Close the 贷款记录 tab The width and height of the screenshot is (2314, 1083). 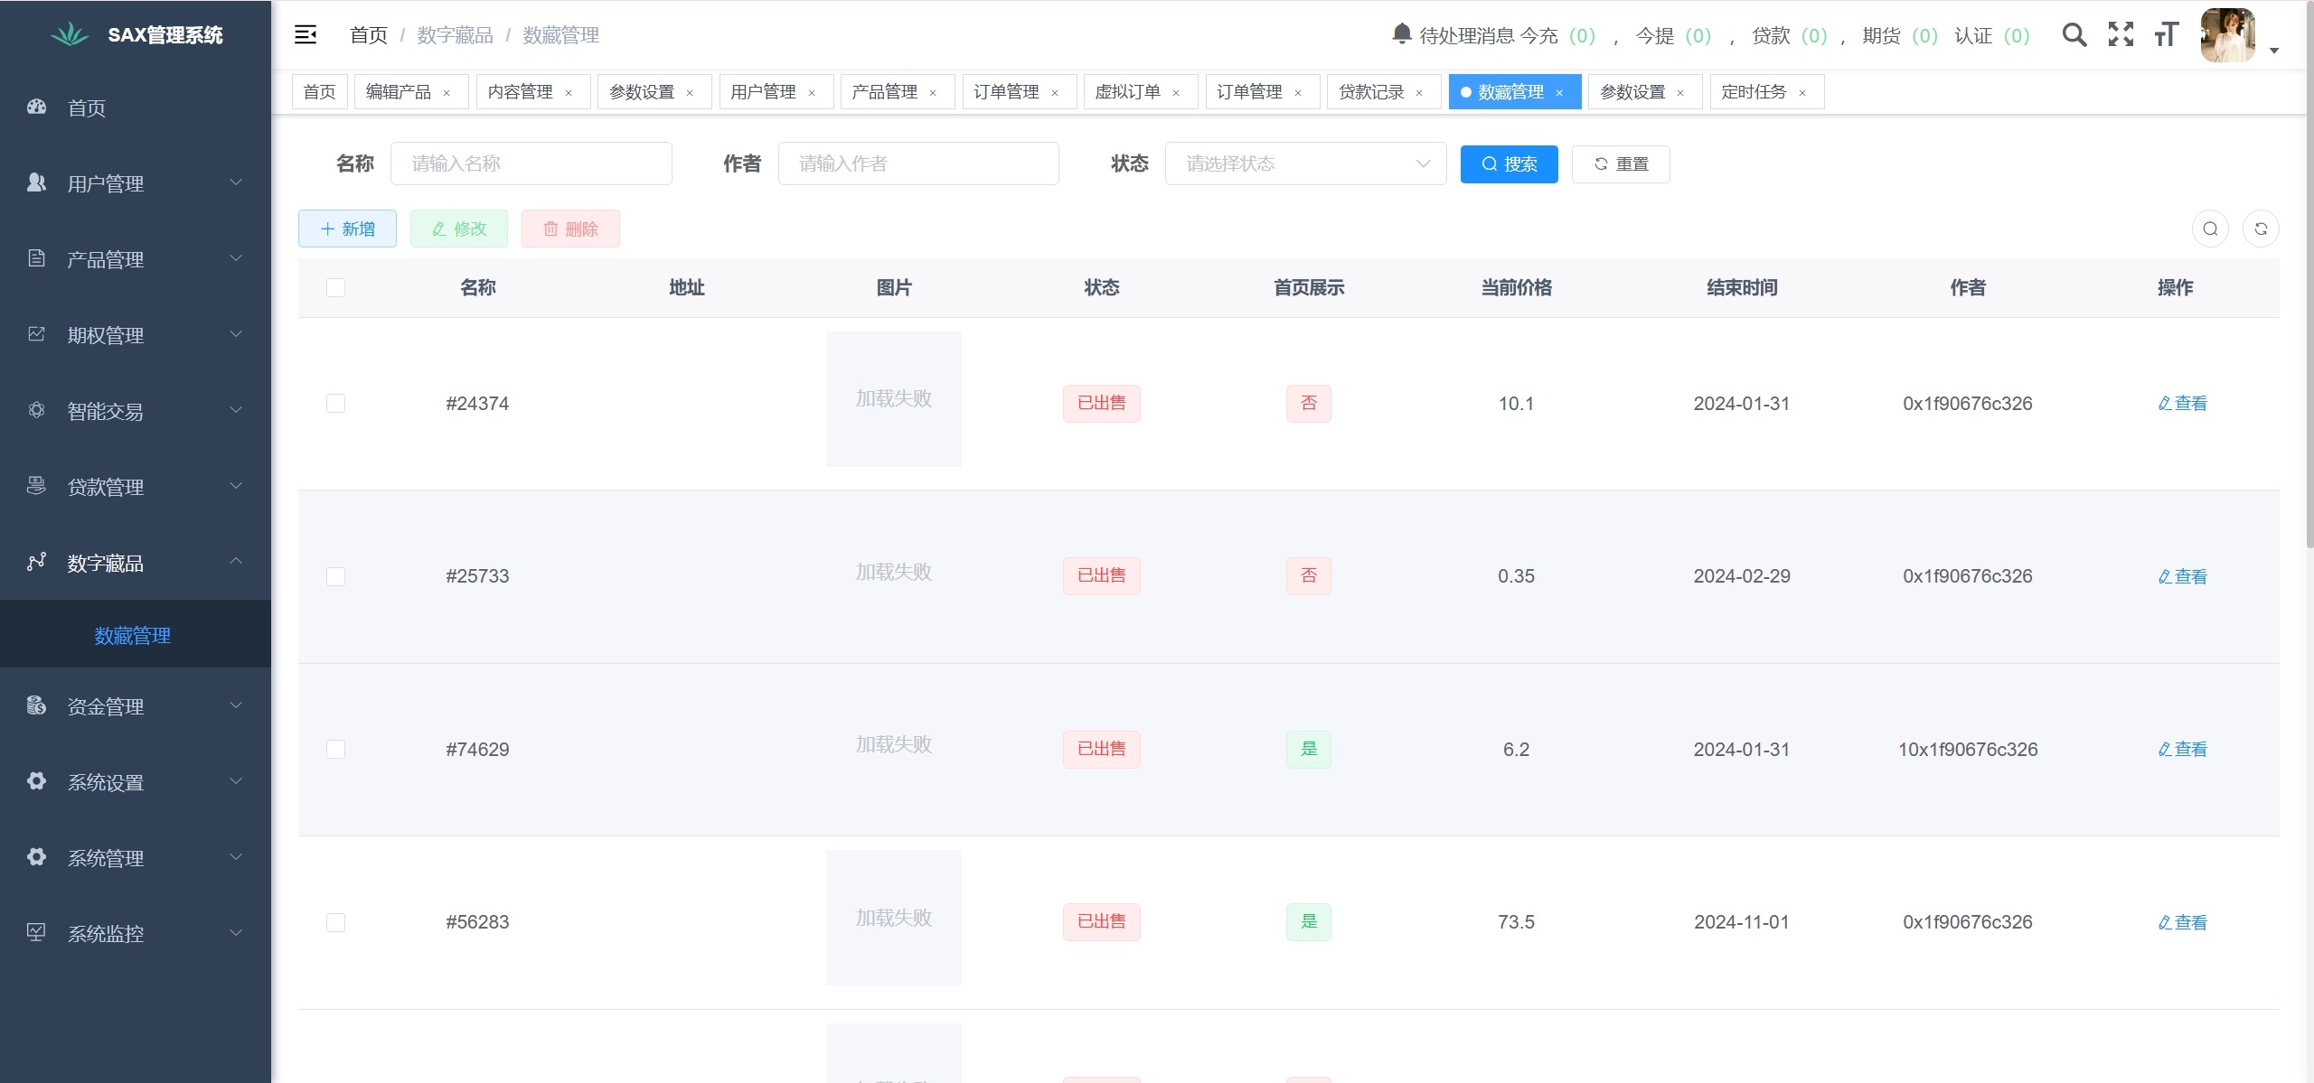click(x=1419, y=93)
